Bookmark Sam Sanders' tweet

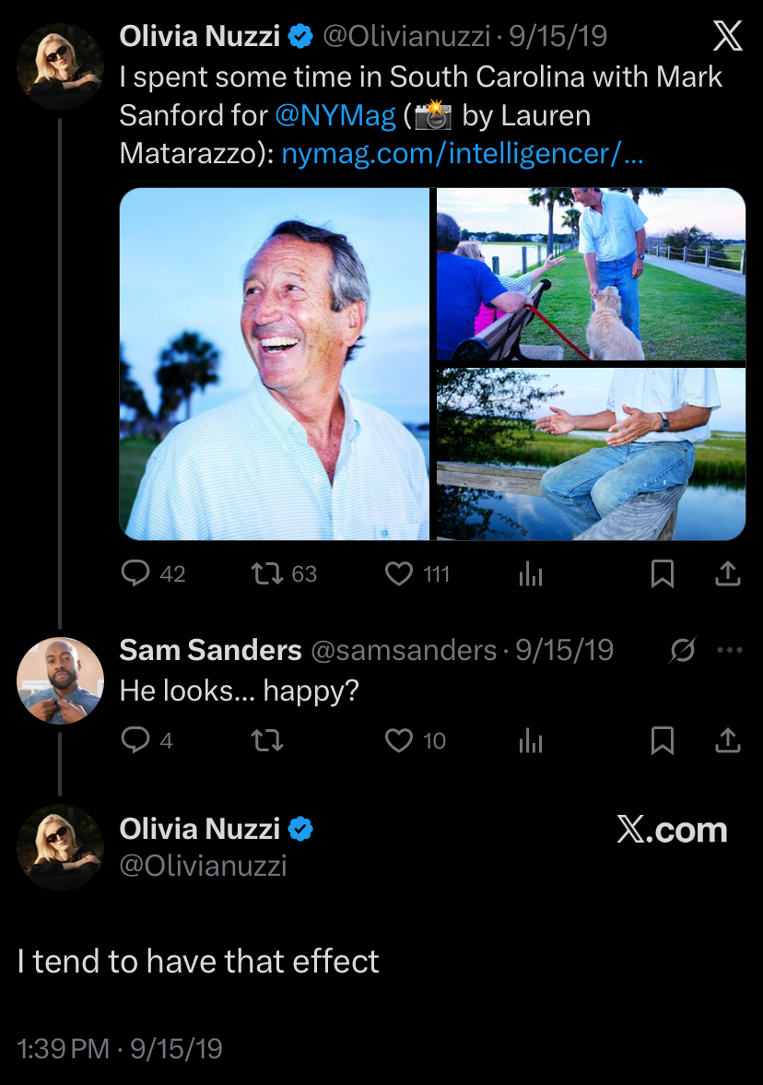pos(662,740)
